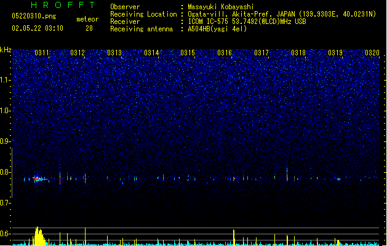Click the 1.1 kHz axis label

[5, 80]
